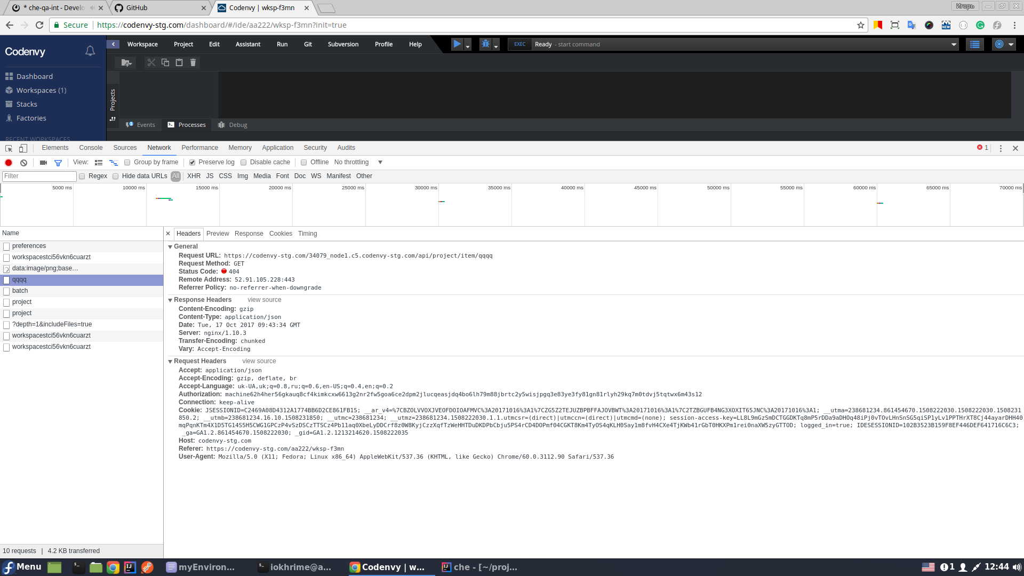Click the copy icon in Codenvy toolbar

(165, 62)
